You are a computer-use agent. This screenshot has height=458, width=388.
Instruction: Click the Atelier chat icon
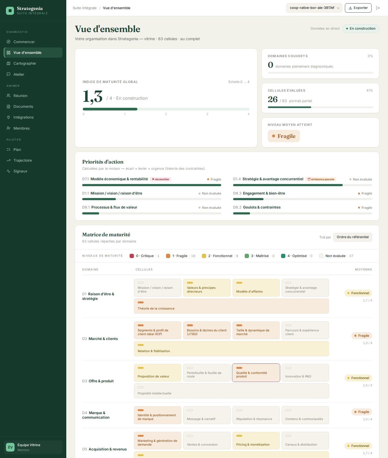9,74
